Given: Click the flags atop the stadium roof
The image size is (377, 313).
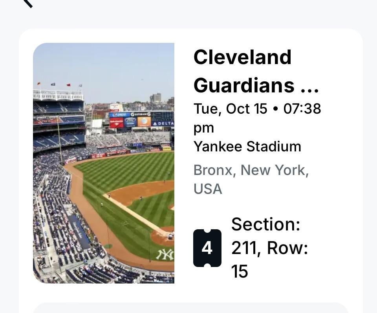Looking at the screenshot, I should point(59,84).
